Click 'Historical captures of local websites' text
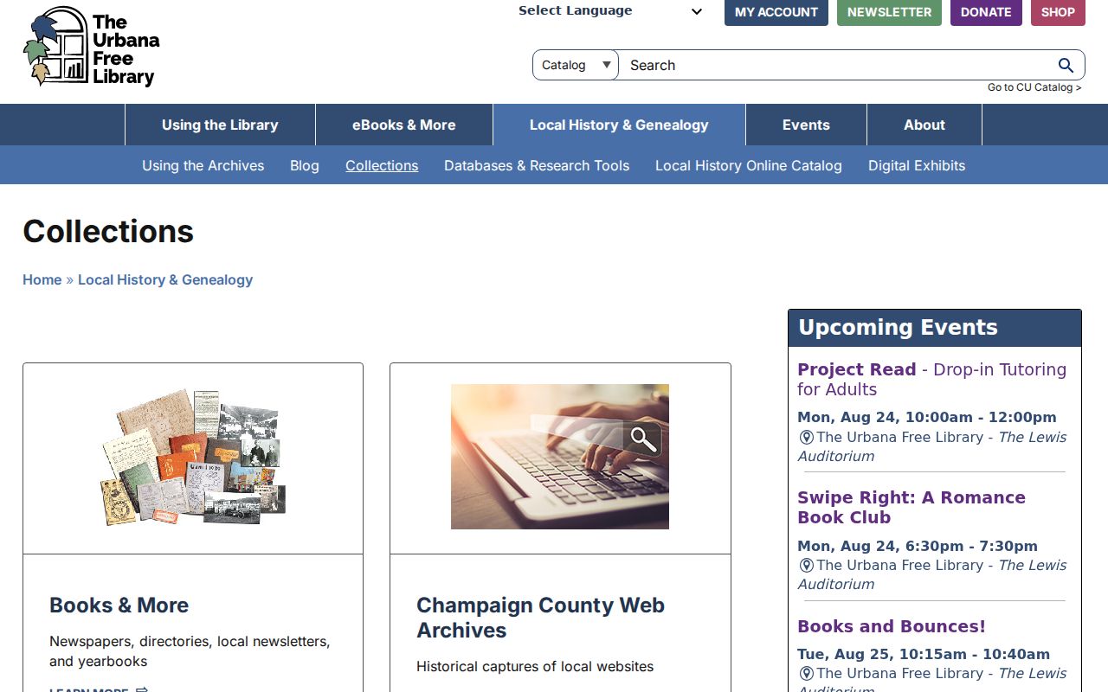Image resolution: width=1108 pixels, height=692 pixels. (x=535, y=666)
